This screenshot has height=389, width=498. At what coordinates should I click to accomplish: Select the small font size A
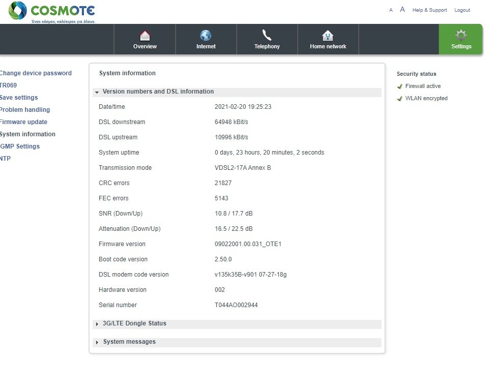391,10
